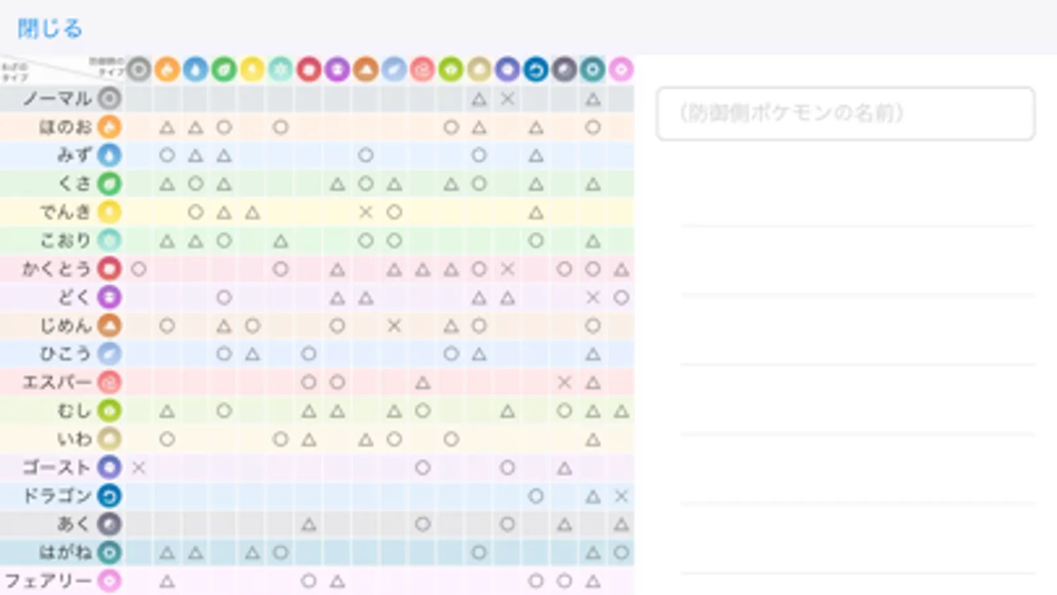The width and height of the screenshot is (1057, 595).
Task: Select the Dark type icon in the column header
Action: pos(565,69)
